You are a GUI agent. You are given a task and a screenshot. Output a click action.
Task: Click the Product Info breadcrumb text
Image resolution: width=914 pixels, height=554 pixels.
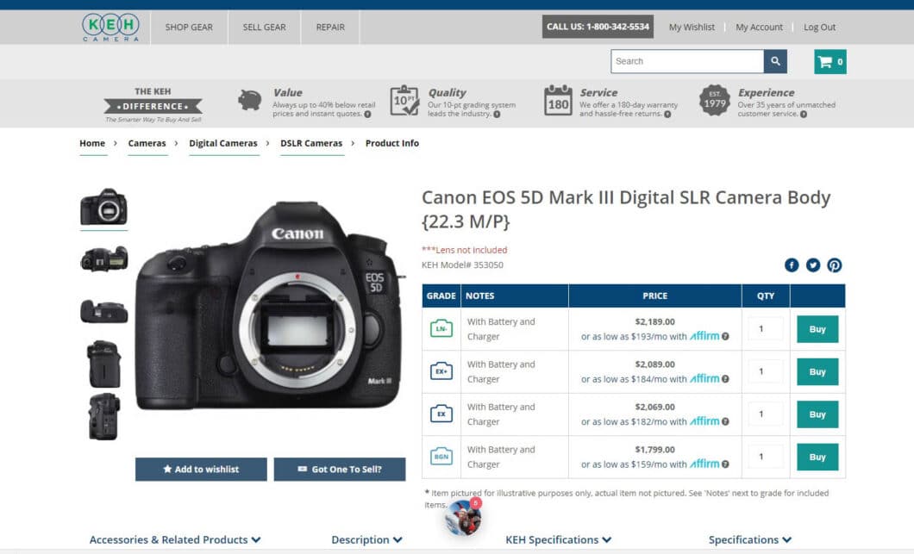coord(391,143)
